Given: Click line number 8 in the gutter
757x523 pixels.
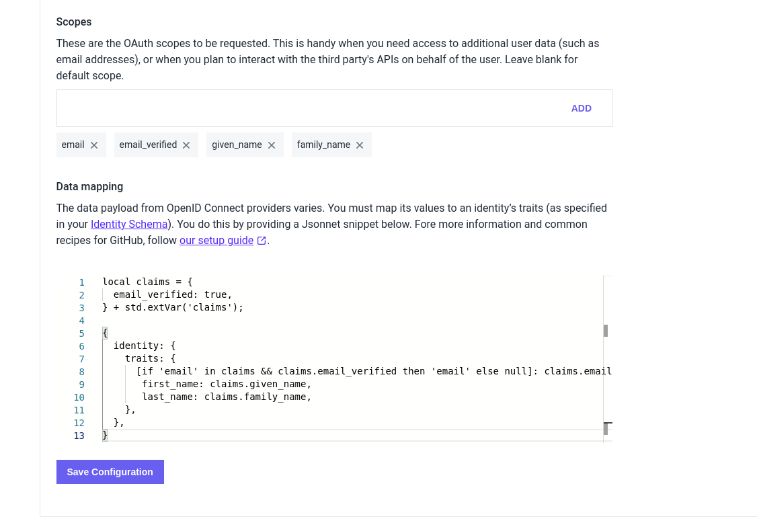Looking at the screenshot, I should (81, 371).
